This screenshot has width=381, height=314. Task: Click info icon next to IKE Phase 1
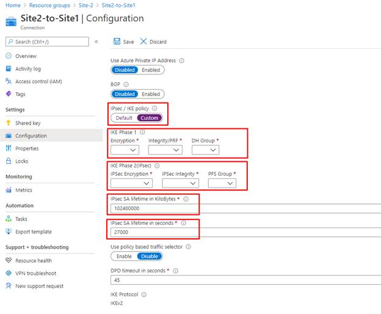coord(142,132)
